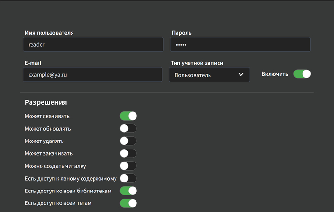Click the username field containing 'reader'

pos(93,45)
